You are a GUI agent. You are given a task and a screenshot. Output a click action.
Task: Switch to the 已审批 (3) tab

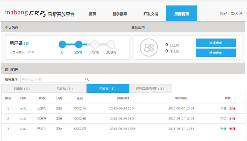tap(65, 89)
